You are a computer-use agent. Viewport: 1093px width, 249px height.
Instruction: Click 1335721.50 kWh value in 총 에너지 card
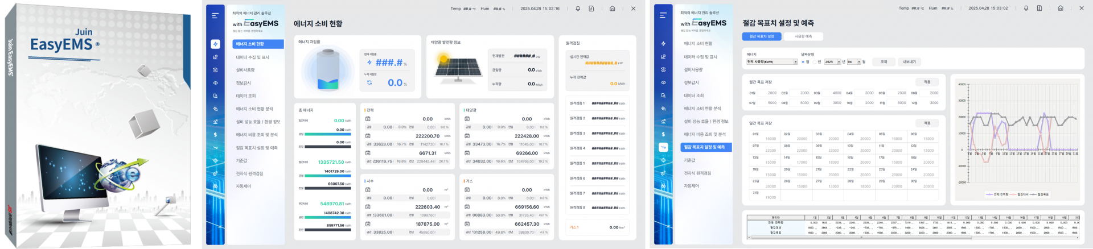click(334, 162)
